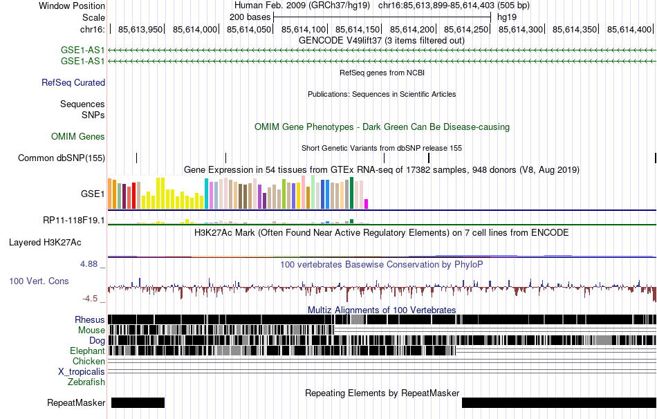The height and width of the screenshot is (419, 657).
Task: Click Short Genetic Variants from dbSNP title
Action: tap(382, 149)
